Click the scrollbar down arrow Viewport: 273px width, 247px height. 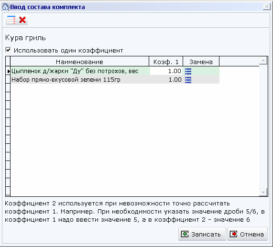[263, 193]
